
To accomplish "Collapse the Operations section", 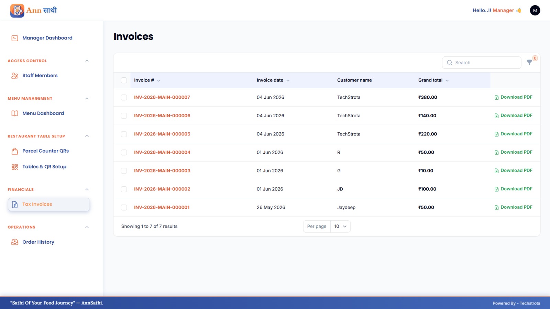I will point(87,227).
